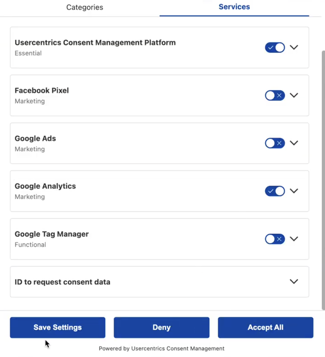This screenshot has width=325, height=357.
Task: Expand ID to request consent data chevron
Action: [x=294, y=281]
